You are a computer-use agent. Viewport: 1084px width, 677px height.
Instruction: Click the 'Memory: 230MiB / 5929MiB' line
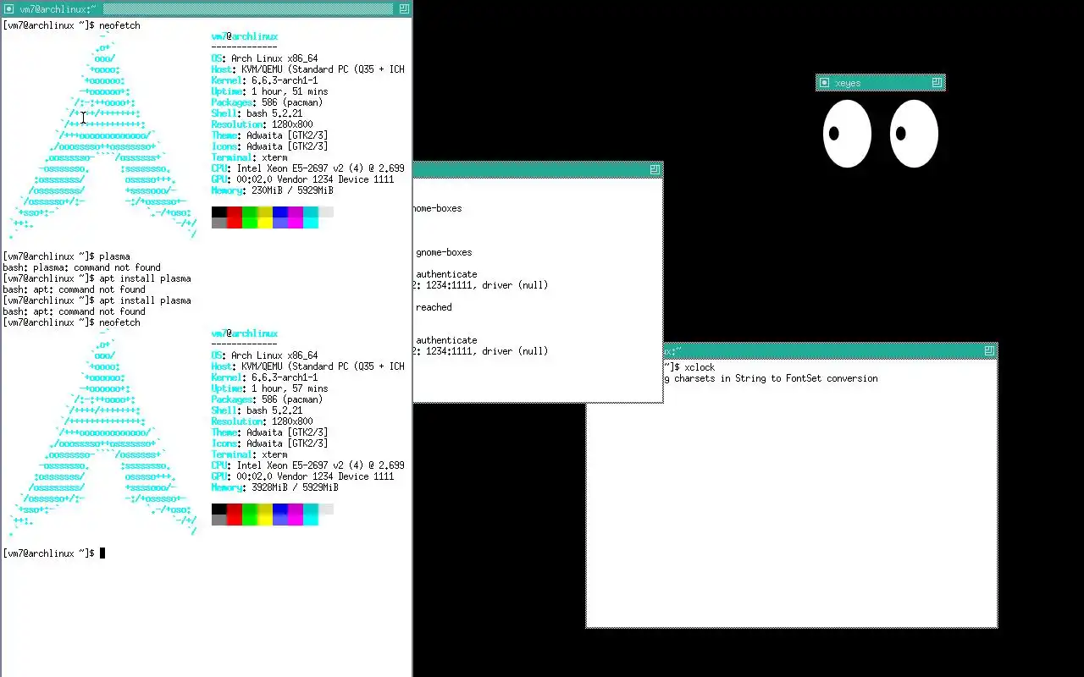(x=272, y=190)
